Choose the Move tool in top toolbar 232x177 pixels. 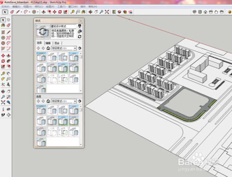coord(55,12)
